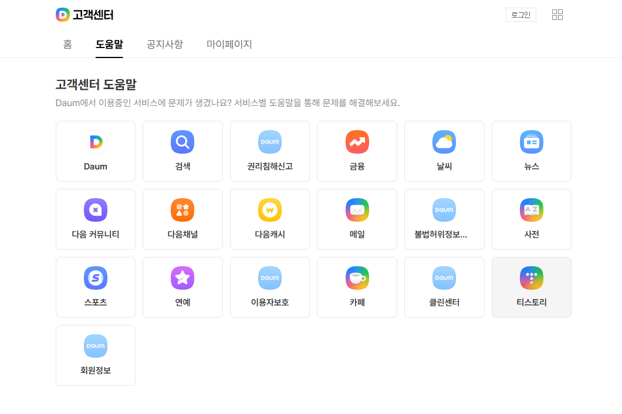Click the 권리침해신고 label
Viewport: 622px width, 414px height.
270,167
